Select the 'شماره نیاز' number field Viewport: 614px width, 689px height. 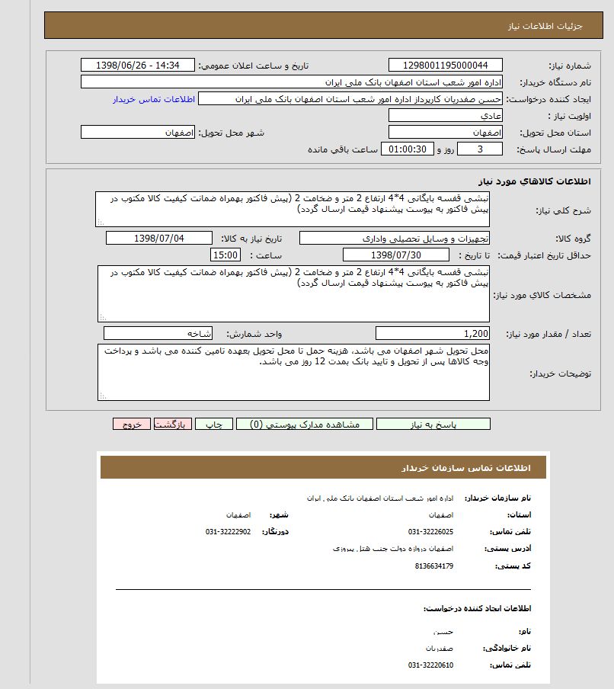(x=445, y=66)
